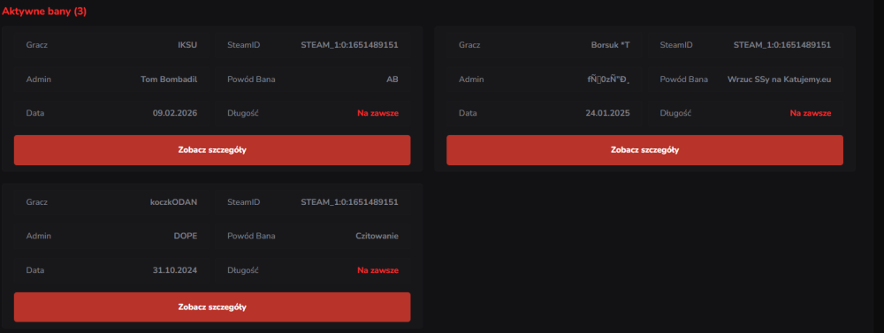
Task: Select Powód Bana label in IKSU card
Action: click(251, 79)
